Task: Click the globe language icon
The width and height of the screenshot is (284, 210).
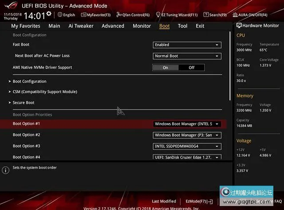Action: coord(60,15)
